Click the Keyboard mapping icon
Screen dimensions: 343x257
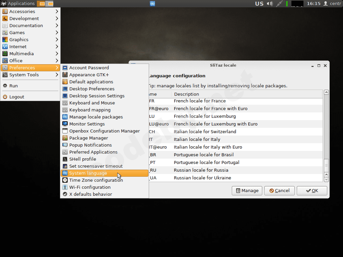point(65,110)
